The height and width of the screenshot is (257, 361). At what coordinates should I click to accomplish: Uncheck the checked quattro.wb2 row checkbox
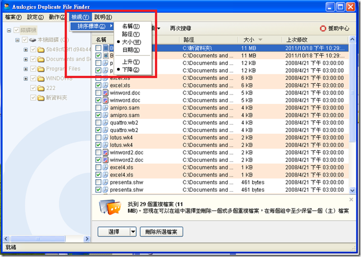point(98,130)
